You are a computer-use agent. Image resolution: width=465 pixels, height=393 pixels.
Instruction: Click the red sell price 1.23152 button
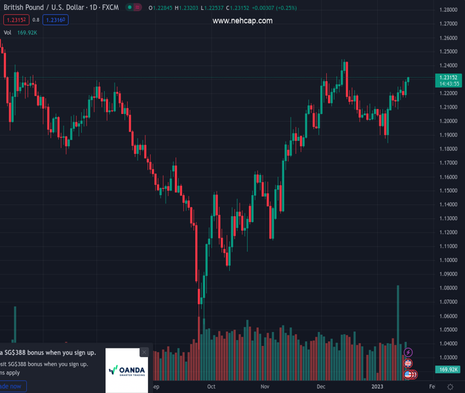point(15,20)
